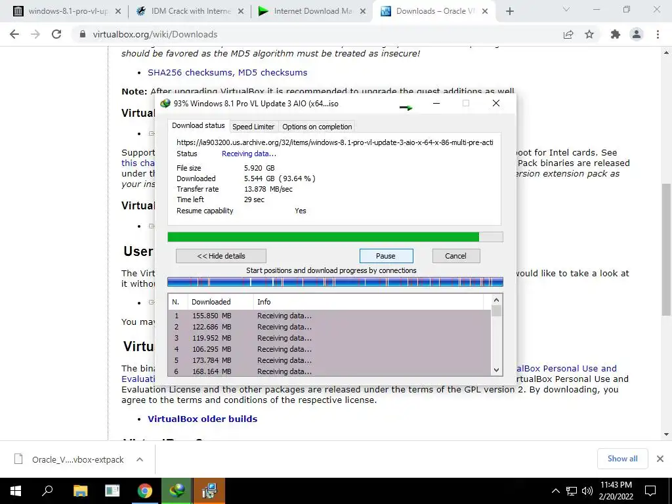Close the windows-8.1-pro-vl tab
The width and height of the screenshot is (672, 504).
coord(118,12)
